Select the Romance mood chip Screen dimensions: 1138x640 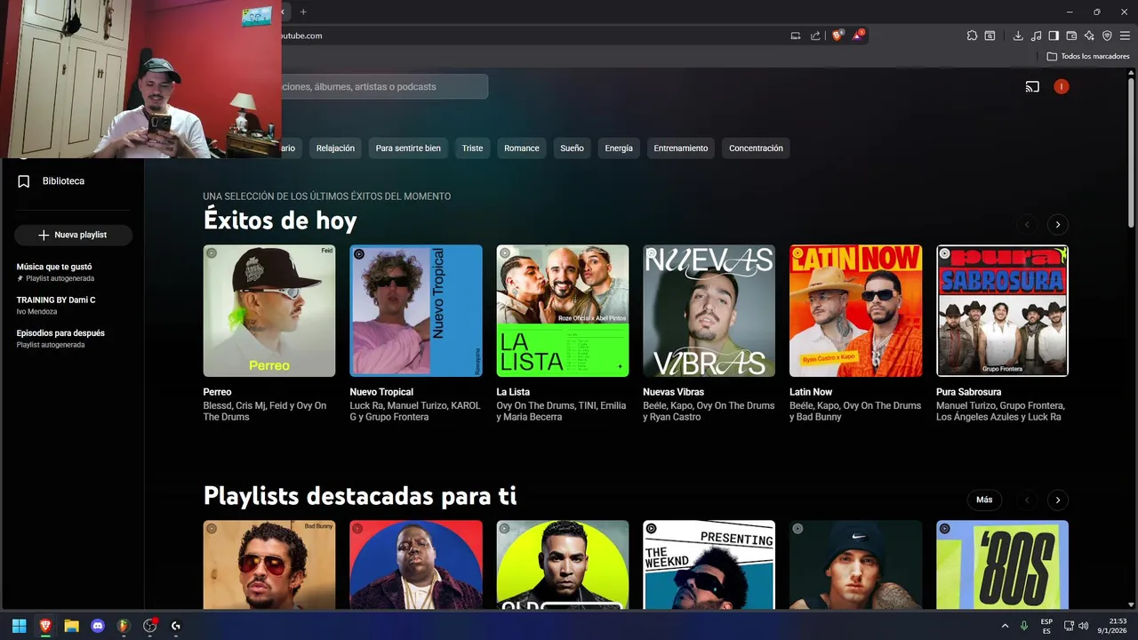point(522,148)
